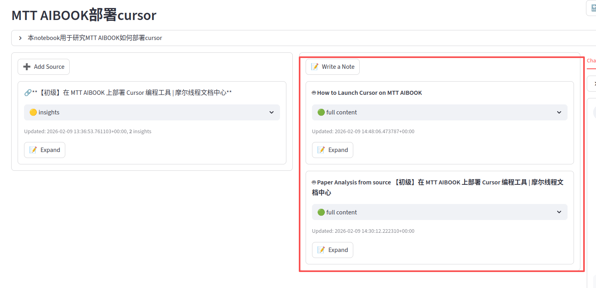Click the timestamp 'Updated: 2026-02-09 14:48:06.473787+00:00'
This screenshot has width=596, height=288.
[x=363, y=131]
